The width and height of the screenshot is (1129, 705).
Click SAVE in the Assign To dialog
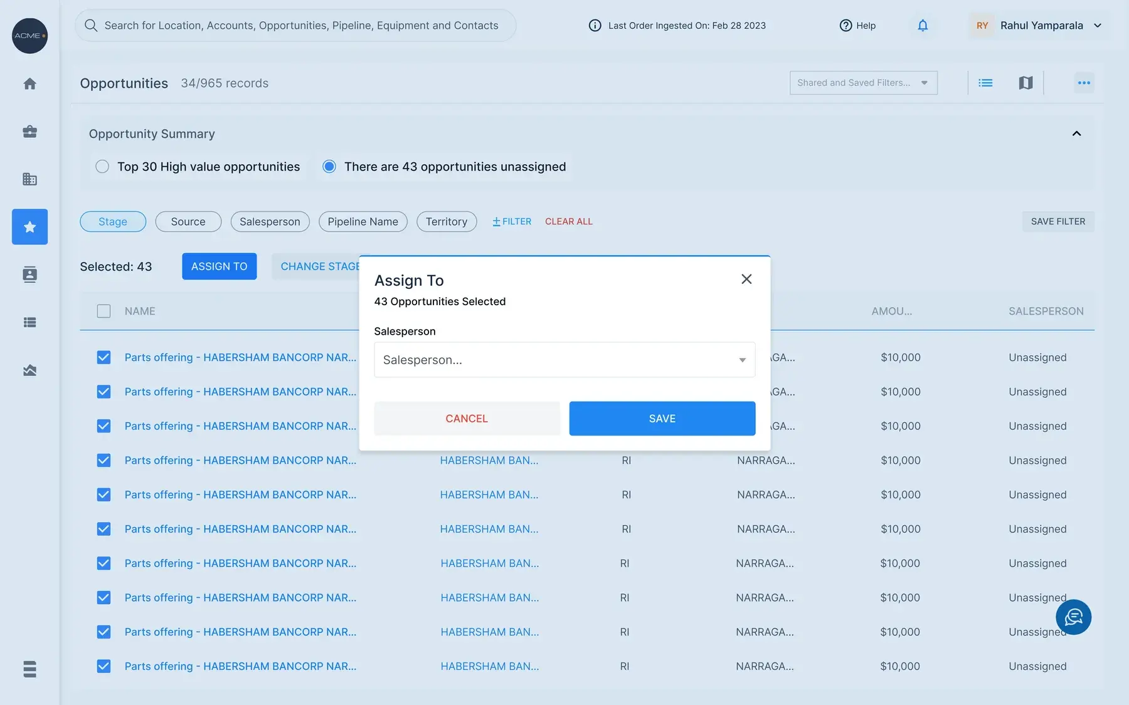662,419
